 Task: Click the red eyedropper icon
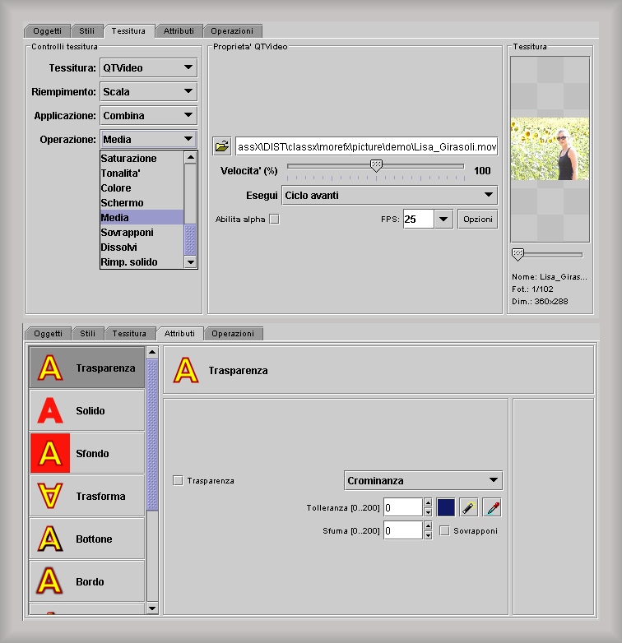click(x=491, y=507)
